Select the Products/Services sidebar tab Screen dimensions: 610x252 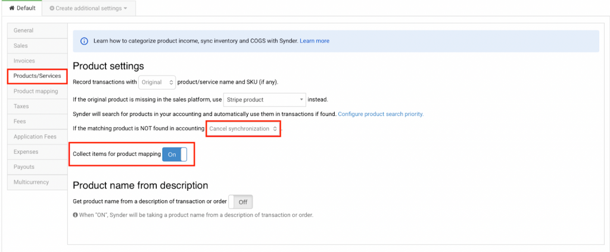37,76
